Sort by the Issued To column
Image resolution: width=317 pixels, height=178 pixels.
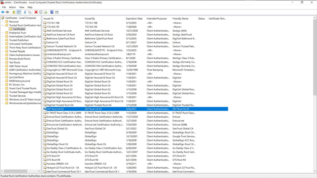pyautogui.click(x=63, y=18)
